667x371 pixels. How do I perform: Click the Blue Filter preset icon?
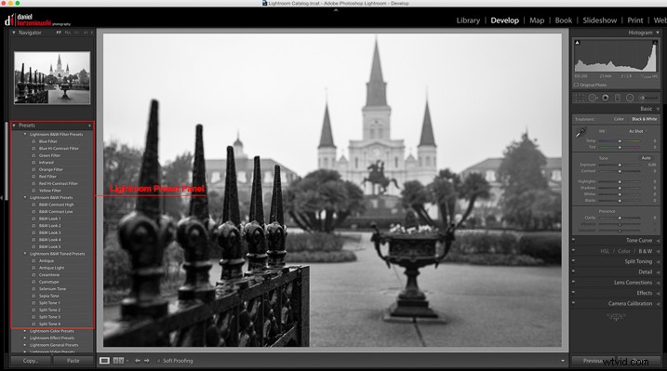point(33,141)
